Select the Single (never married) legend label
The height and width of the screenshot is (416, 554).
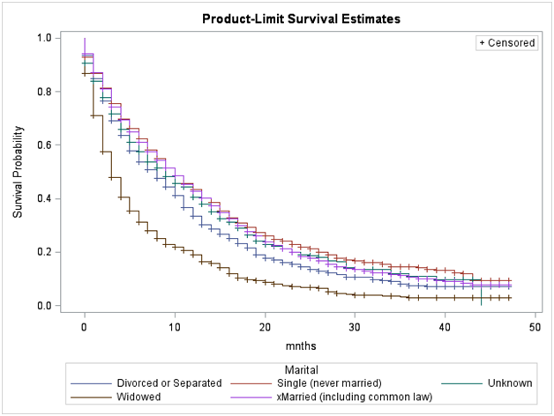pyautogui.click(x=306, y=383)
